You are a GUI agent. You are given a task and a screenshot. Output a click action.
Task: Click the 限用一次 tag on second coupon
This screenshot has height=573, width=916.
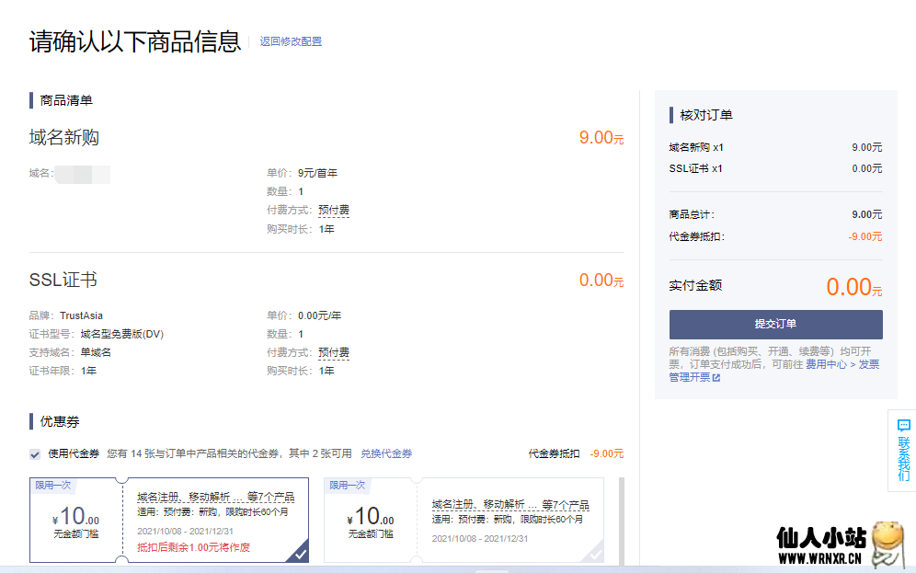[x=347, y=485]
